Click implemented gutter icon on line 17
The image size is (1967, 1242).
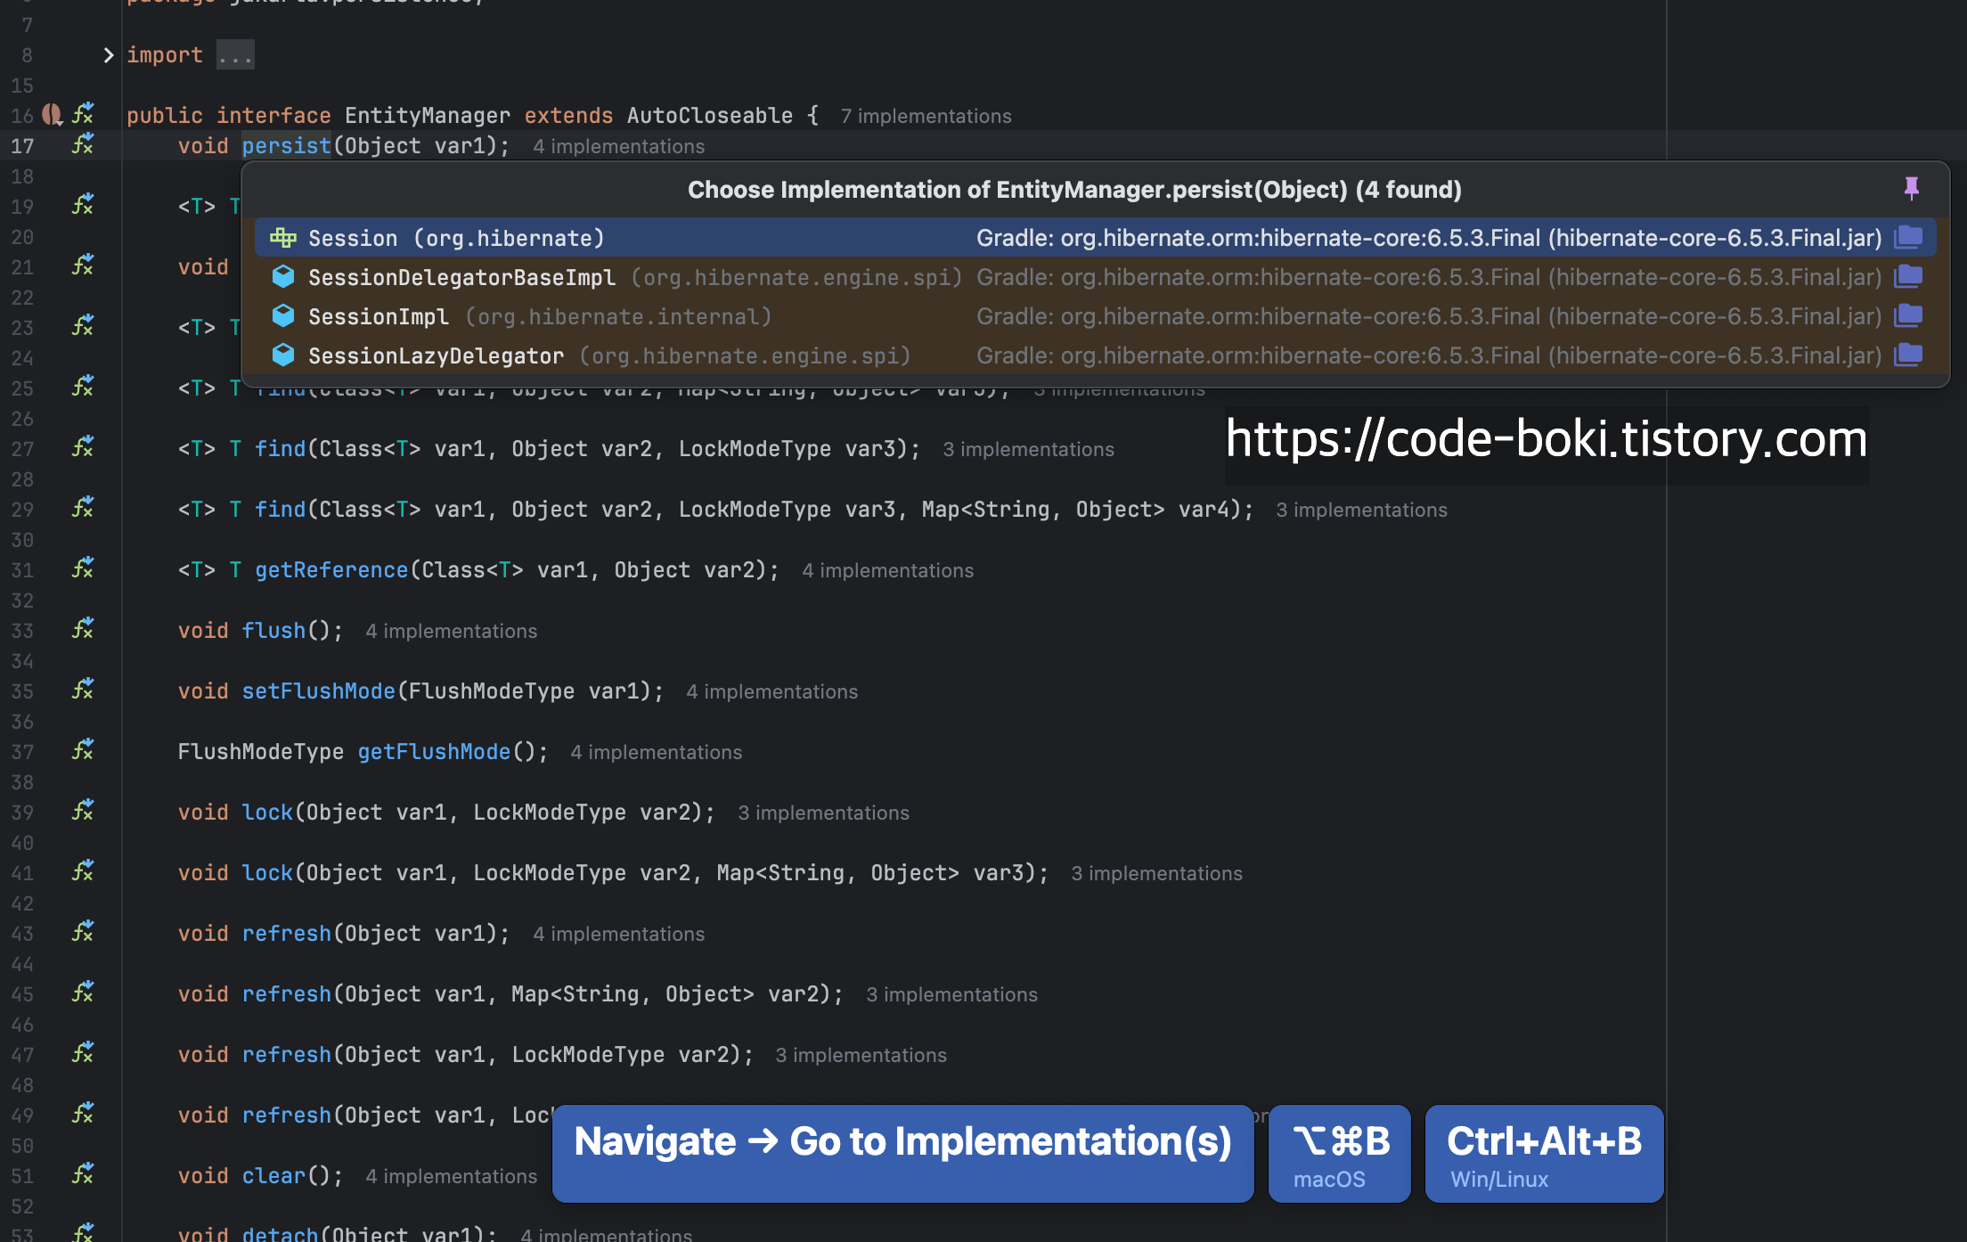pyautogui.click(x=83, y=144)
